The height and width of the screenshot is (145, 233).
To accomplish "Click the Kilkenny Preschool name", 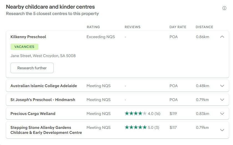I will coord(28,37).
